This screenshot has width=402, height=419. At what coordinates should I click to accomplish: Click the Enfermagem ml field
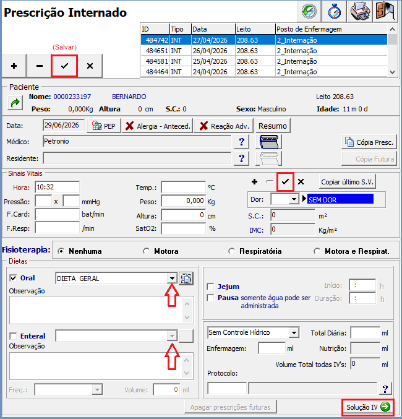click(x=272, y=348)
